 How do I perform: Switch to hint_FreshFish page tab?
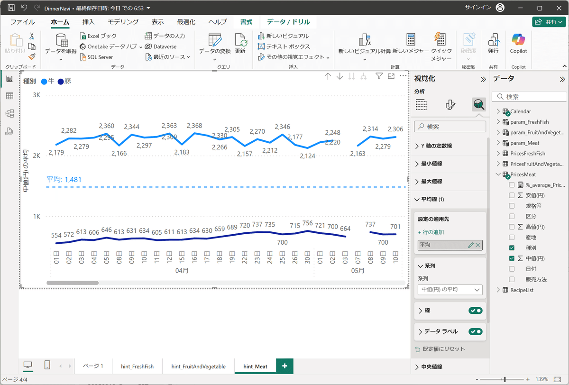tap(138, 366)
